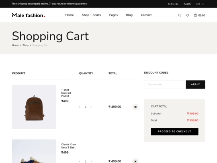The image size is (217, 163).
Task: Open the brown backpack product thumbnail
Action: [x=34, y=107]
